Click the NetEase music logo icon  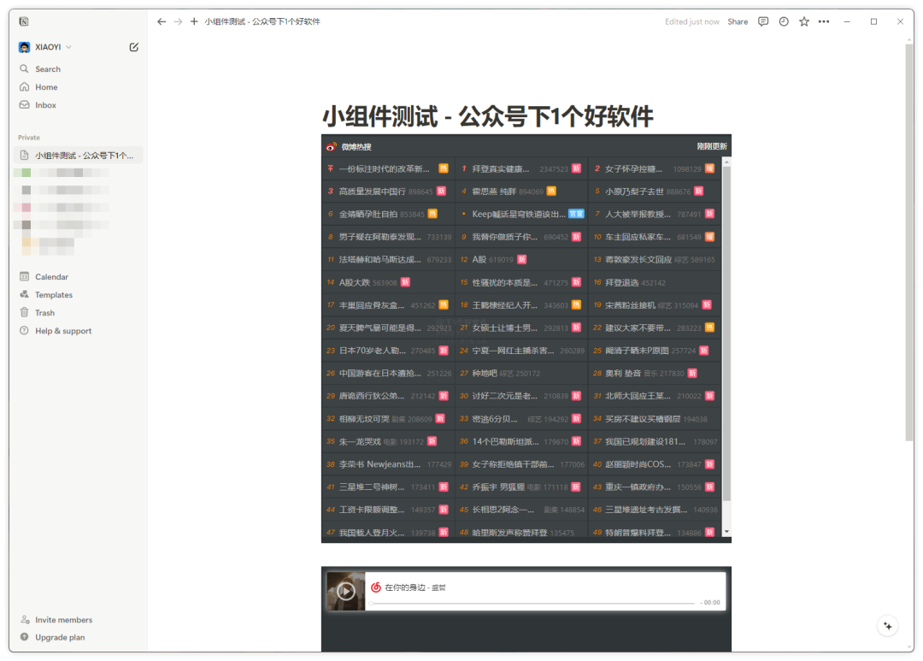375,587
